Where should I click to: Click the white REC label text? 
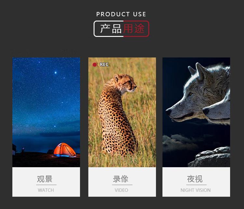tap(104, 64)
